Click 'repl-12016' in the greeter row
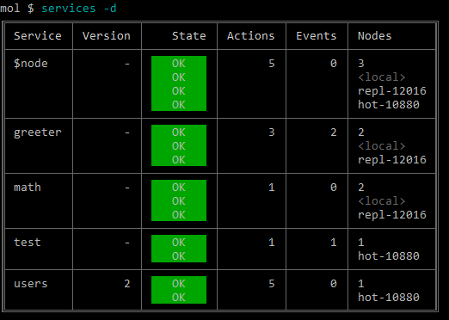This screenshot has height=320, width=449. coord(392,160)
